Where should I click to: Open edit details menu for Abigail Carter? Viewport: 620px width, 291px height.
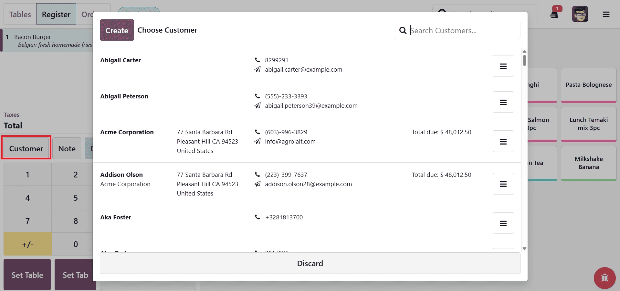click(x=503, y=66)
